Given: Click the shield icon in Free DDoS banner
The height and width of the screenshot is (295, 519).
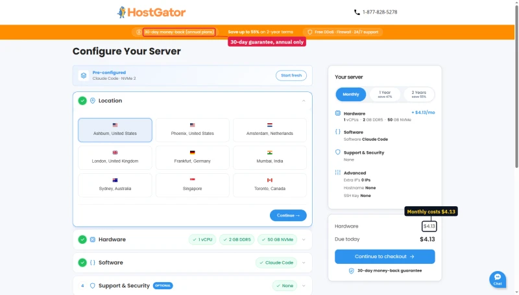Looking at the screenshot, I should [310, 32].
